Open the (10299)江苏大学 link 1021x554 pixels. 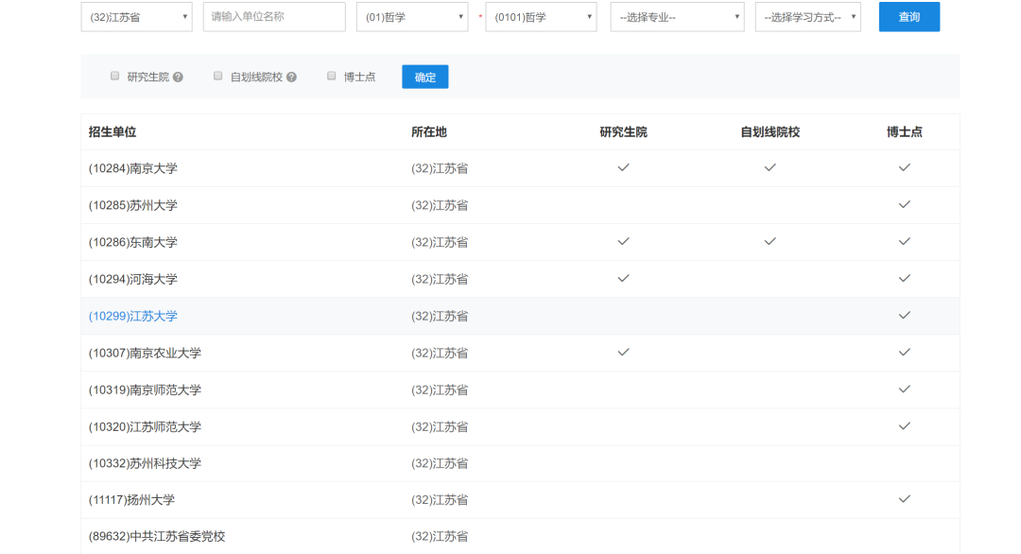(133, 317)
